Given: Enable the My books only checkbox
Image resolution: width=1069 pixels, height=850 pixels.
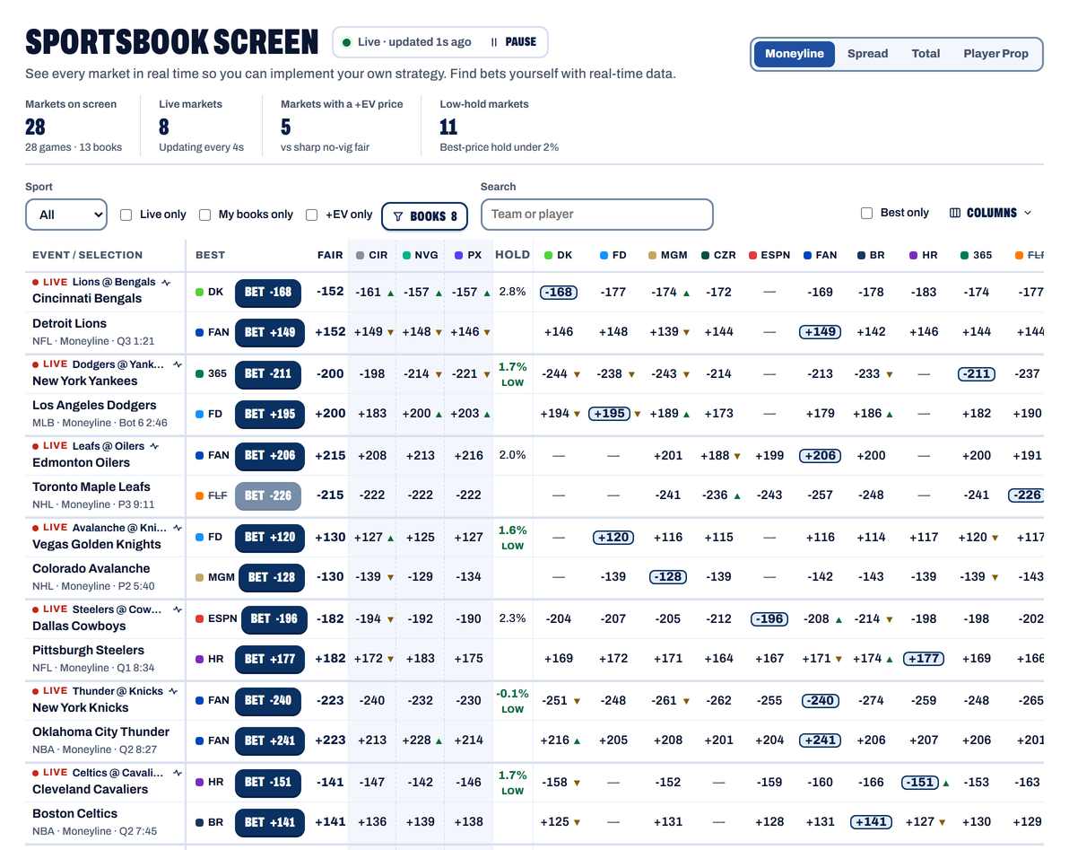Looking at the screenshot, I should coord(204,215).
